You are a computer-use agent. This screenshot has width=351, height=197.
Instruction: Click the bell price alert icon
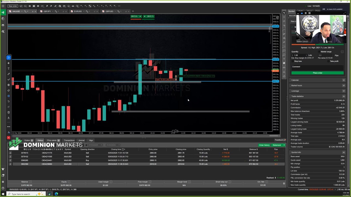coord(284,72)
